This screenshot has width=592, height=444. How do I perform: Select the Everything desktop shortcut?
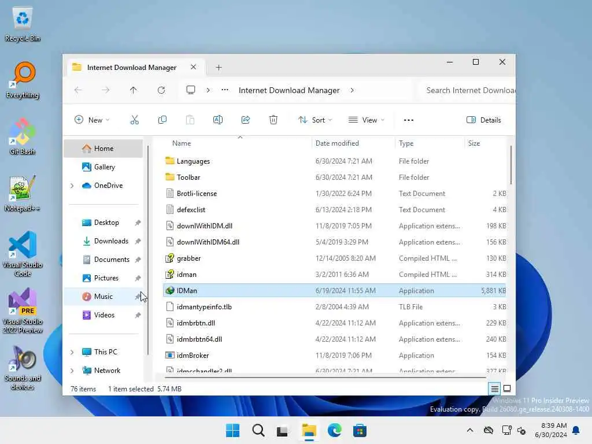[23, 80]
